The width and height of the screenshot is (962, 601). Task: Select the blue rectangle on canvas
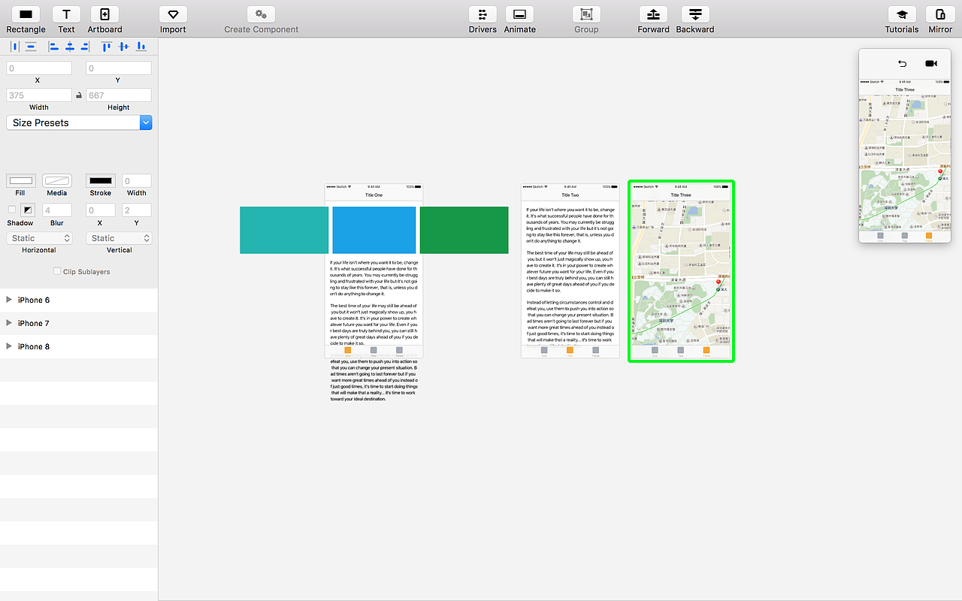pos(374,230)
